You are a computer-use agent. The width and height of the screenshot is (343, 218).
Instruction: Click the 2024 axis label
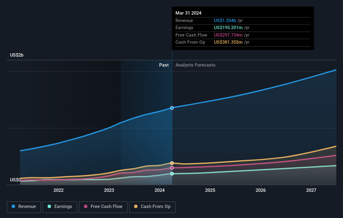pos(160,190)
